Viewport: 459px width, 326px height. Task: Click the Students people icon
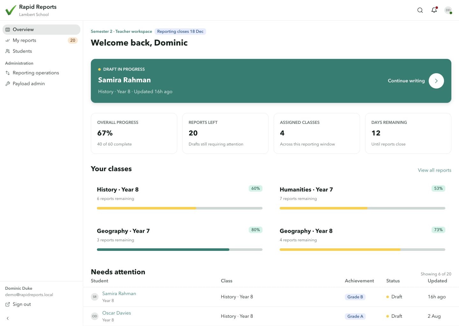[8, 51]
